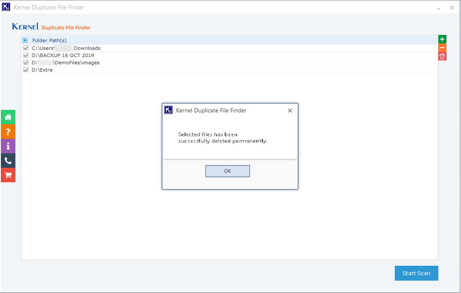Close the deletion success dialog with X
Viewport: 461px width, 293px height.
[290, 110]
